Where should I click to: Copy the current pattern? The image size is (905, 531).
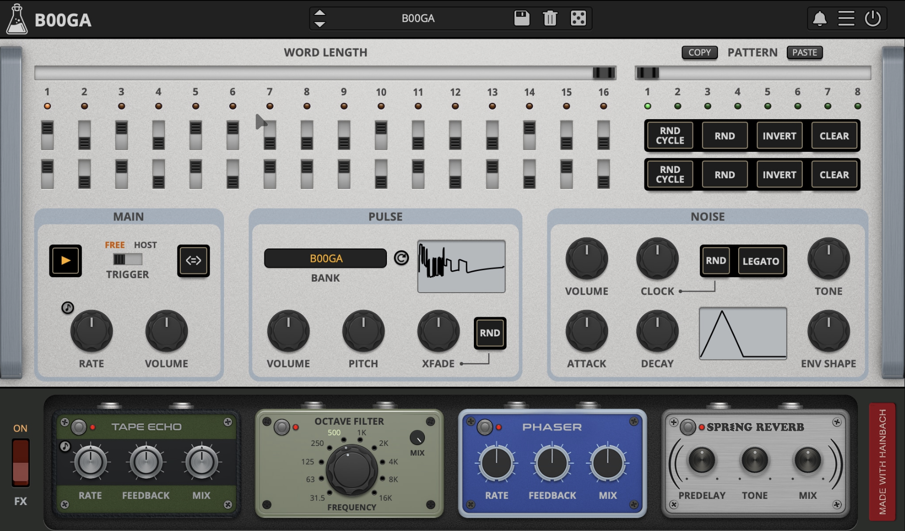point(699,52)
